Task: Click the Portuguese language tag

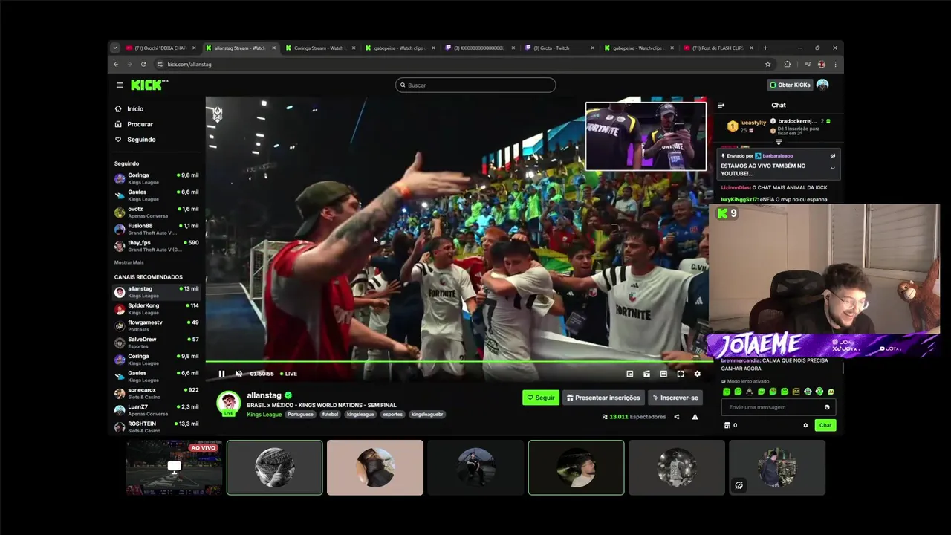Action: 300,415
